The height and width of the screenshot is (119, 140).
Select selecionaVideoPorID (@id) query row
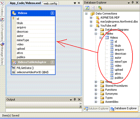point(32,72)
